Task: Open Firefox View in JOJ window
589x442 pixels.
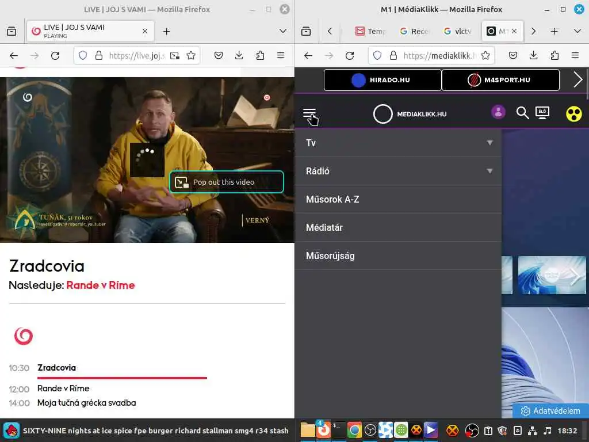Action: coord(12,31)
